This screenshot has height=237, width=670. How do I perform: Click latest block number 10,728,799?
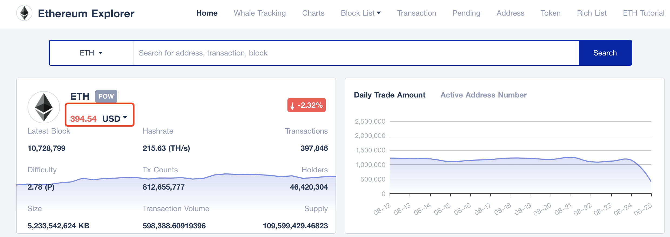(x=46, y=148)
